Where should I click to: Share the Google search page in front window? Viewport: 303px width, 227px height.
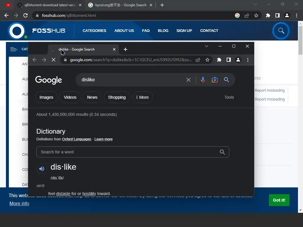tap(198, 60)
